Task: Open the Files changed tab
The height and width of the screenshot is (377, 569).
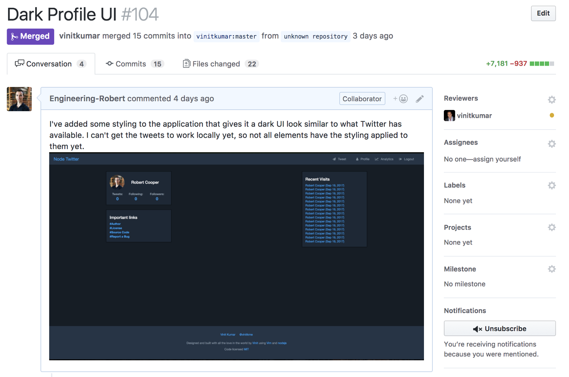Action: coord(220,64)
